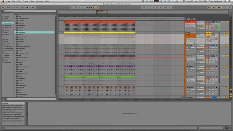233x131 pixels.
Task: Open the Create menu
Action: coord(25,1)
